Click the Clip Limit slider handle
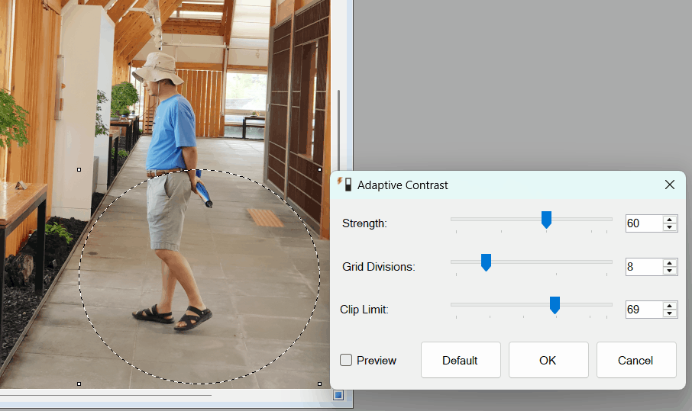 tap(555, 305)
